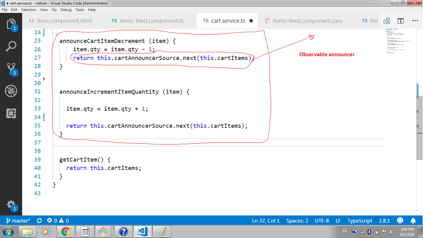The width and height of the screenshot is (423, 238).
Task: Click the master* git branch indicator
Action: (x=18, y=220)
